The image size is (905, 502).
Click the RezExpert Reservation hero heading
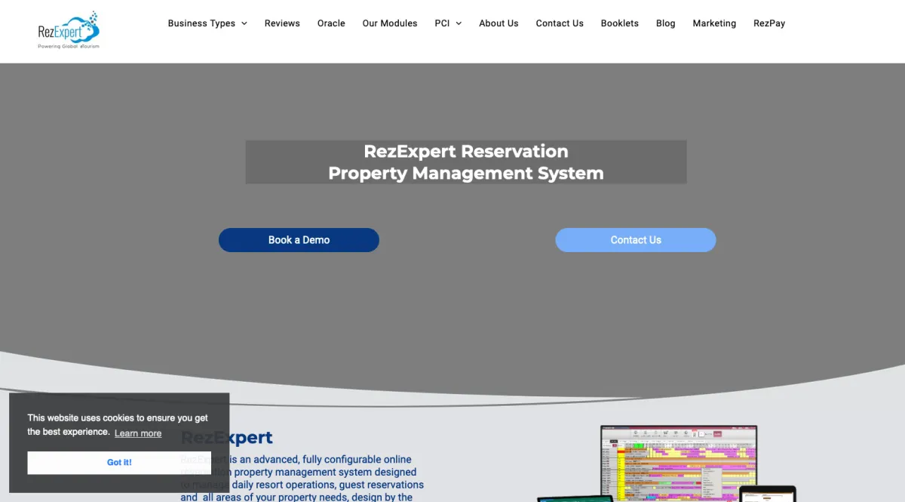466,162
